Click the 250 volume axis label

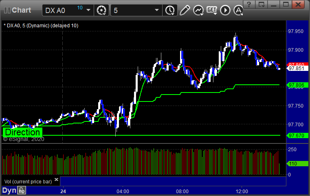[x=292, y=149]
